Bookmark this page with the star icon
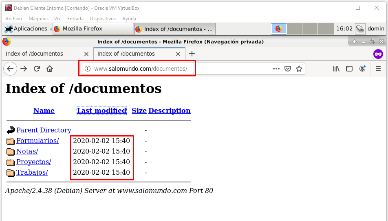 [x=299, y=69]
